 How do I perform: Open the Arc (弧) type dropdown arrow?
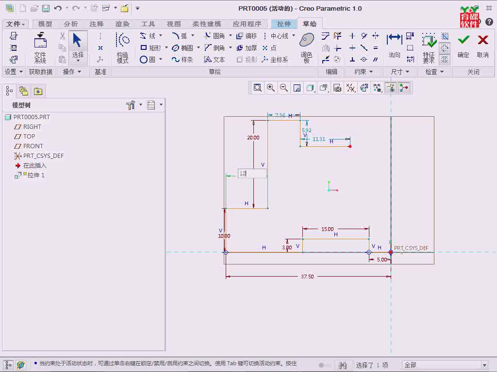coord(192,36)
